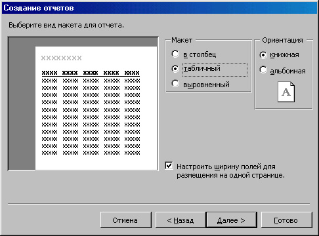Click the 'Ориентация' group label
The height and width of the screenshot is (236, 319).
click(x=282, y=40)
